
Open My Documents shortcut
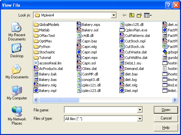[x=17, y=72]
